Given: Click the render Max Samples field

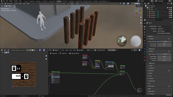Looking at the screenshot, I should pyautogui.click(x=164, y=57).
